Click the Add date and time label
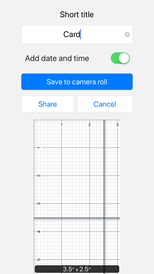The image size is (154, 274). point(57,58)
